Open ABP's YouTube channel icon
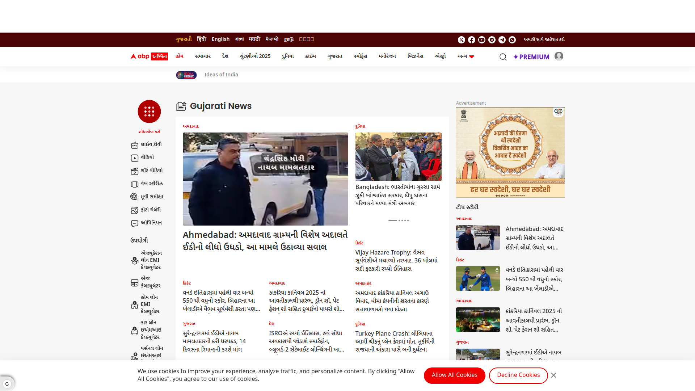Viewport: 695px width, 391px height. pos(481,40)
